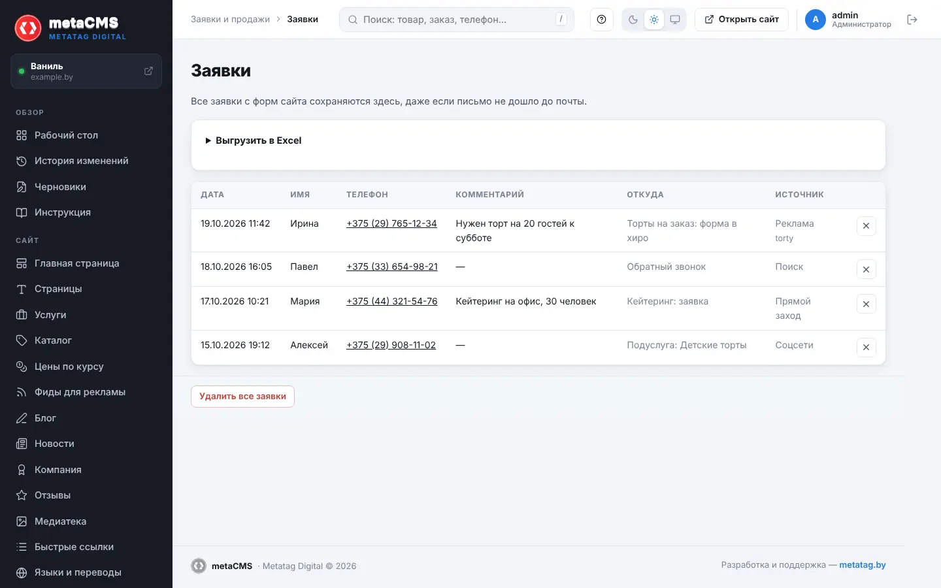Open metatag.by footer link

pyautogui.click(x=863, y=565)
